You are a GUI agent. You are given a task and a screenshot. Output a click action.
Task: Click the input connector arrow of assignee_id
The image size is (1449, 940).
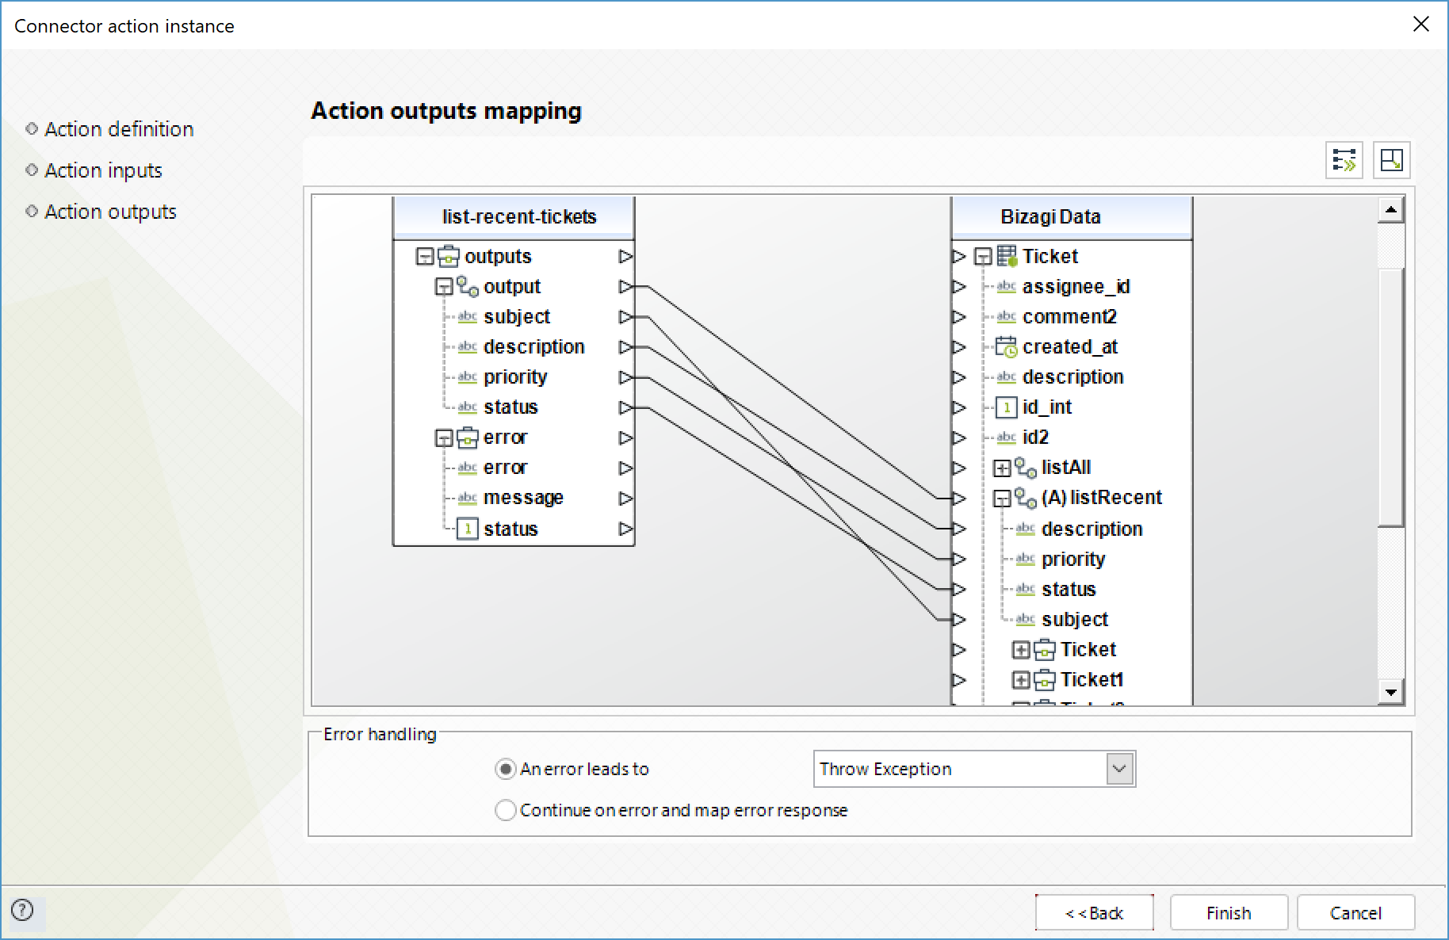pyautogui.click(x=959, y=287)
